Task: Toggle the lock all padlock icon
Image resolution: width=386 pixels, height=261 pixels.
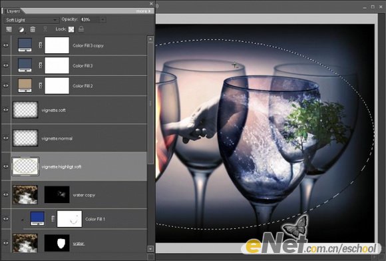Action: 81,29
